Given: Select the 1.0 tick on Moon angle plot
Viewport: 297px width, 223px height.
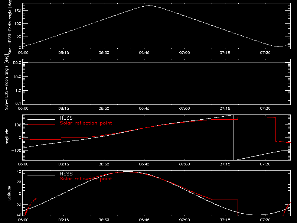Looking at the screenshot, I should 18,91.
